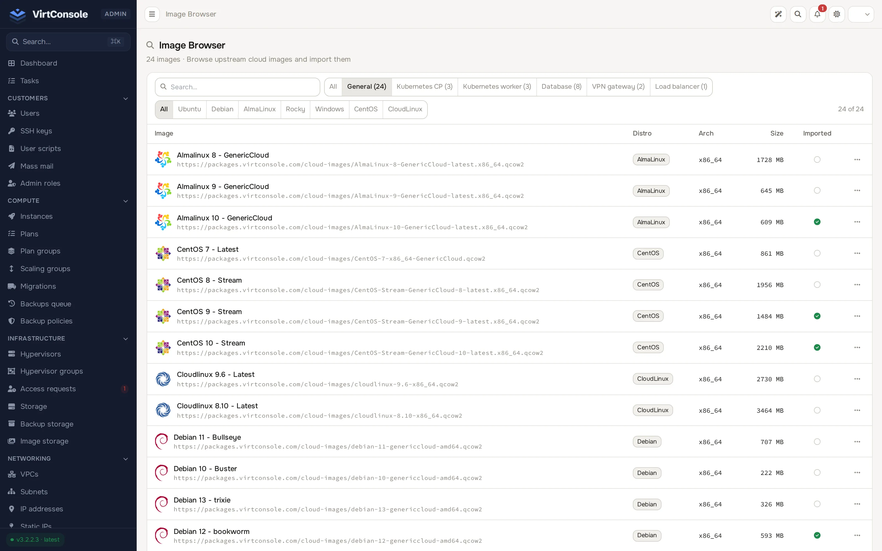
Task: Open Dashboard from the sidebar
Action: (68, 63)
